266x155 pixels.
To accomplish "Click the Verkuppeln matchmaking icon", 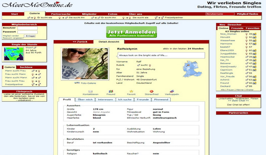I will (x=172, y=91).
